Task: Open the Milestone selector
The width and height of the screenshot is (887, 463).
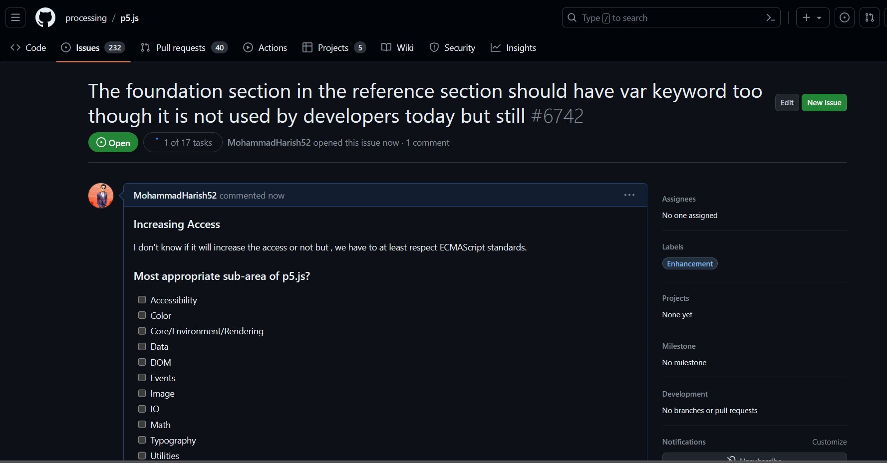Action: coord(679,346)
